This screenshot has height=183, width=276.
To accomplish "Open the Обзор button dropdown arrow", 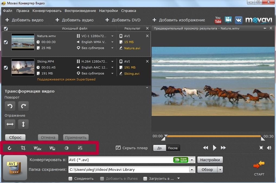I will (x=220, y=170).
